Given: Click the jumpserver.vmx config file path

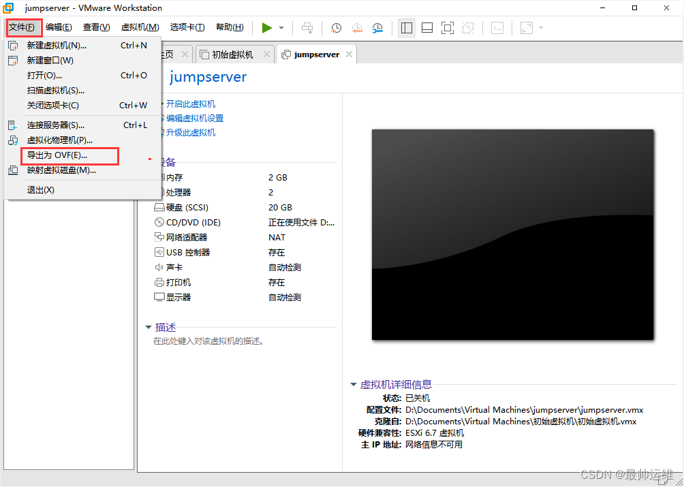Looking at the screenshot, I should tap(525, 410).
